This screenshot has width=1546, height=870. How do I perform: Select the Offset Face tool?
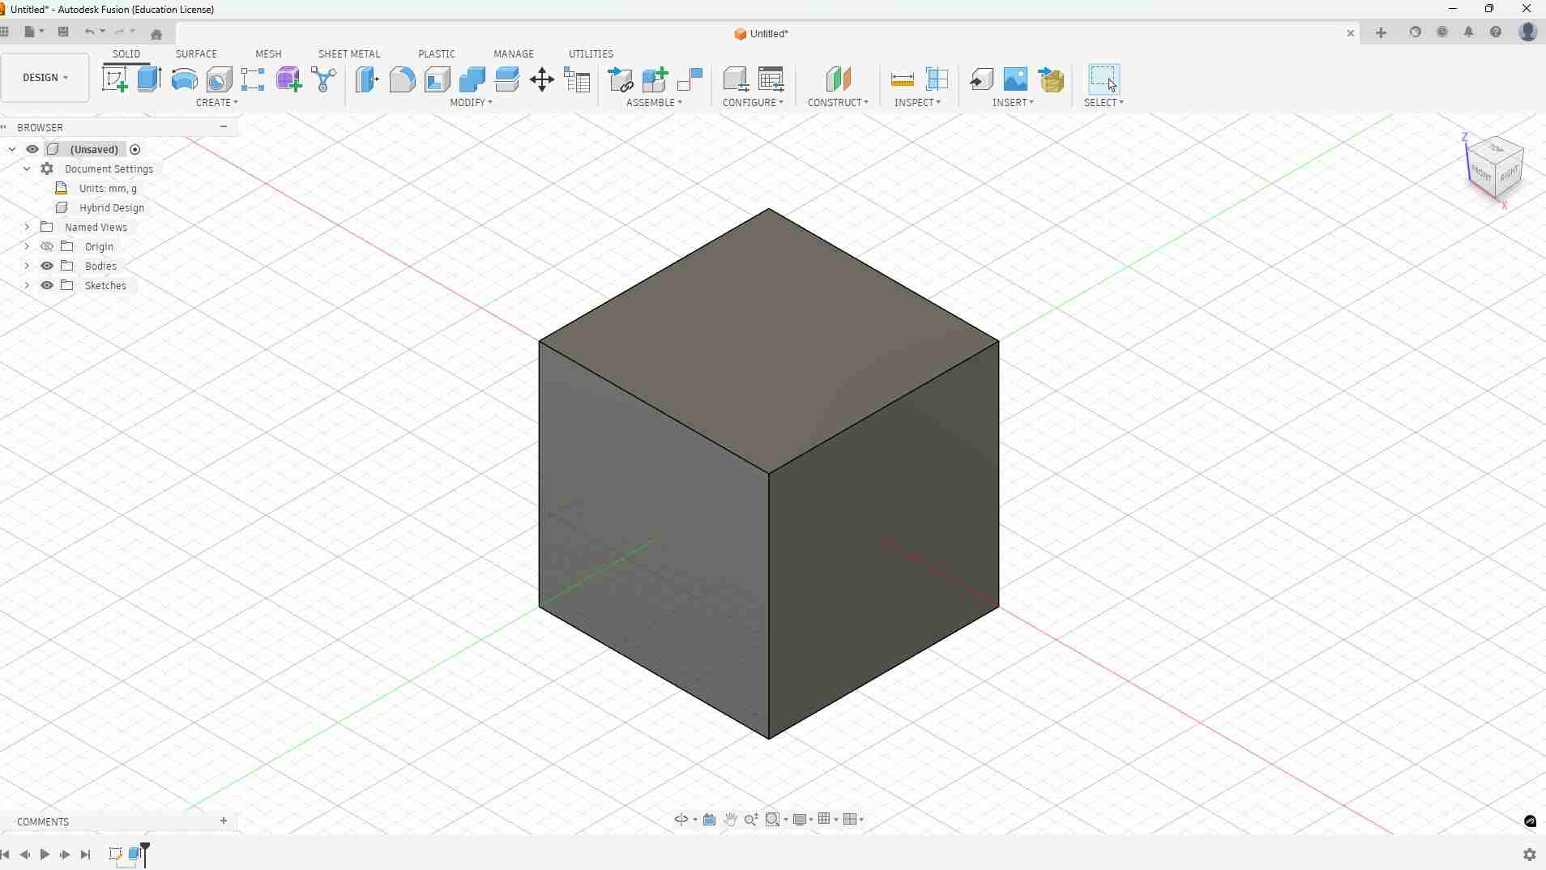tap(506, 79)
